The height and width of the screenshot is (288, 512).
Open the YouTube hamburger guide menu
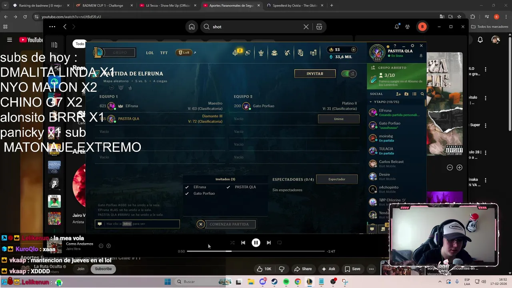coord(10,40)
